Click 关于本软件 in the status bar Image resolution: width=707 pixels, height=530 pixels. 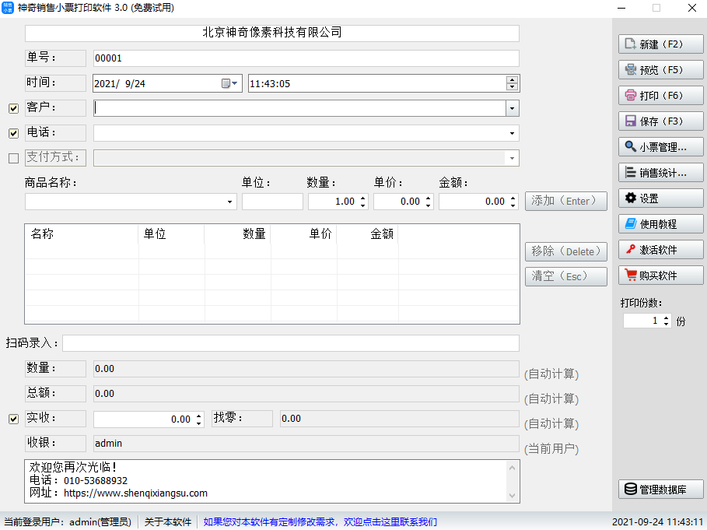pyautogui.click(x=168, y=522)
